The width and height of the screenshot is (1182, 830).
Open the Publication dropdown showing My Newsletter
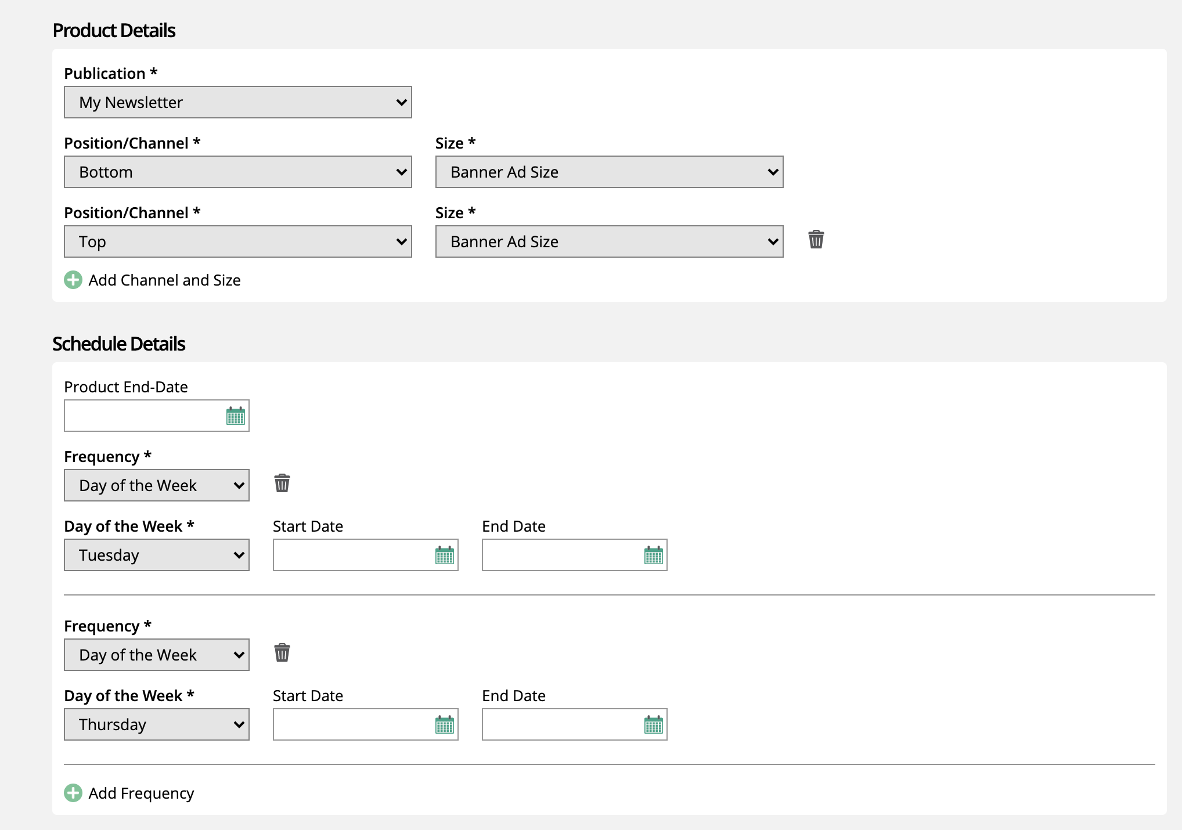237,102
